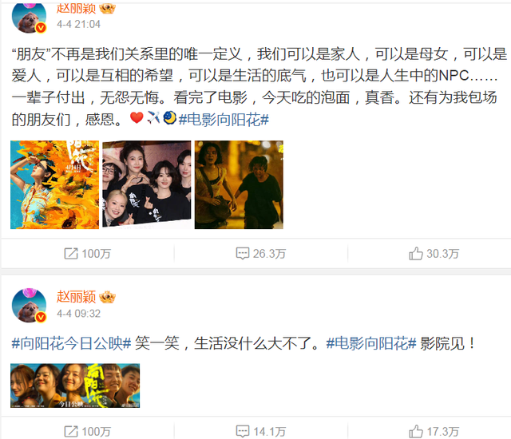Viewport: 511px width, 439px height.
Task: Open #电影向阳花# hashtag in second post
Action: point(371,343)
